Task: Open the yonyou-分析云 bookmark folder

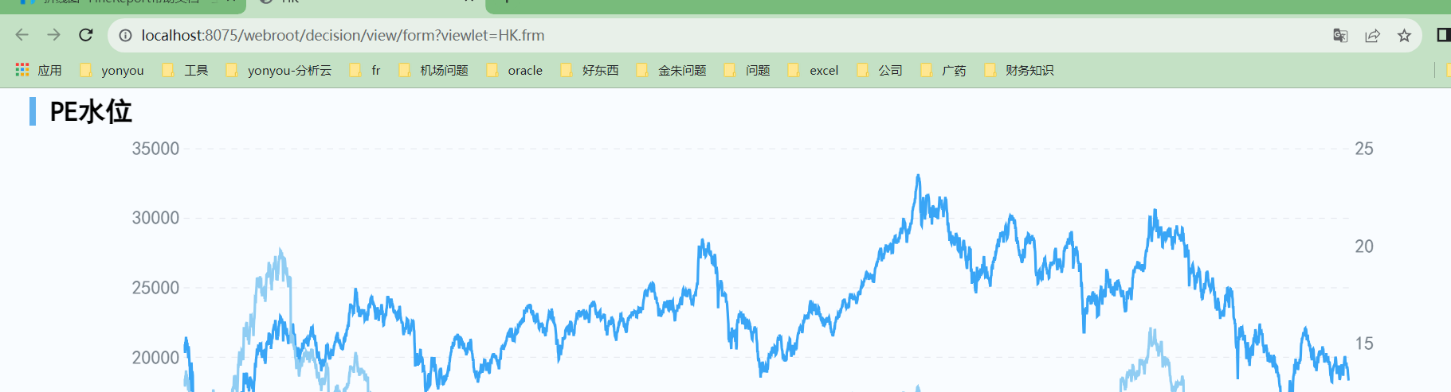Action: coord(279,70)
